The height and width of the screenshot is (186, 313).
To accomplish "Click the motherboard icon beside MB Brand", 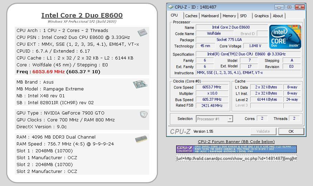I will [140, 84].
